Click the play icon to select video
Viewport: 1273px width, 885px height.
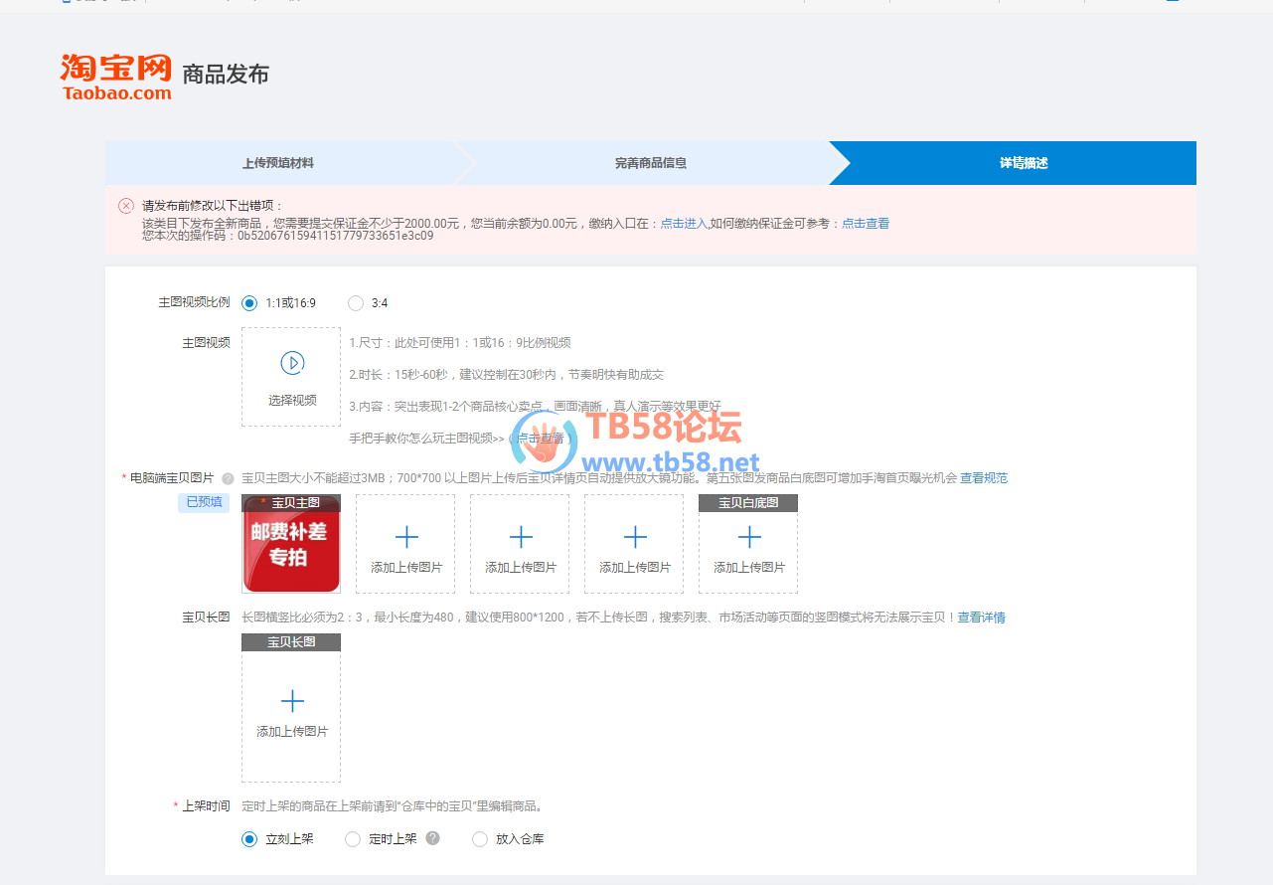point(292,363)
